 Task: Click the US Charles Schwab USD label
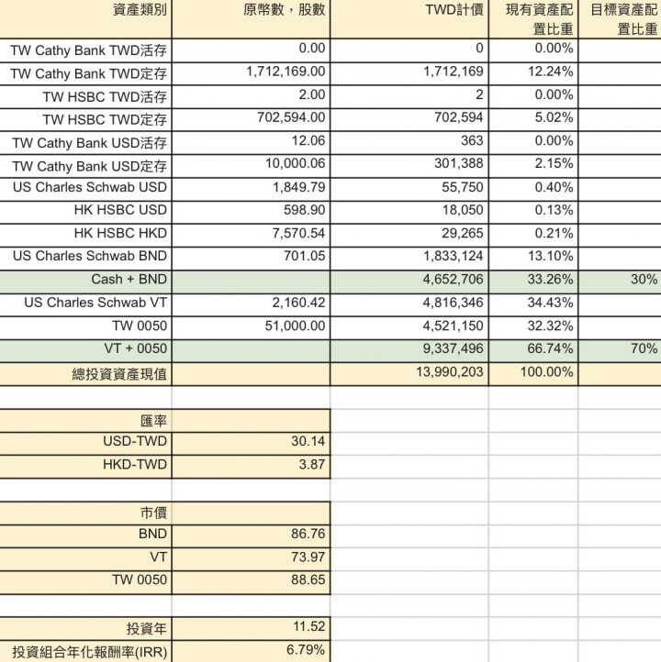90,187
